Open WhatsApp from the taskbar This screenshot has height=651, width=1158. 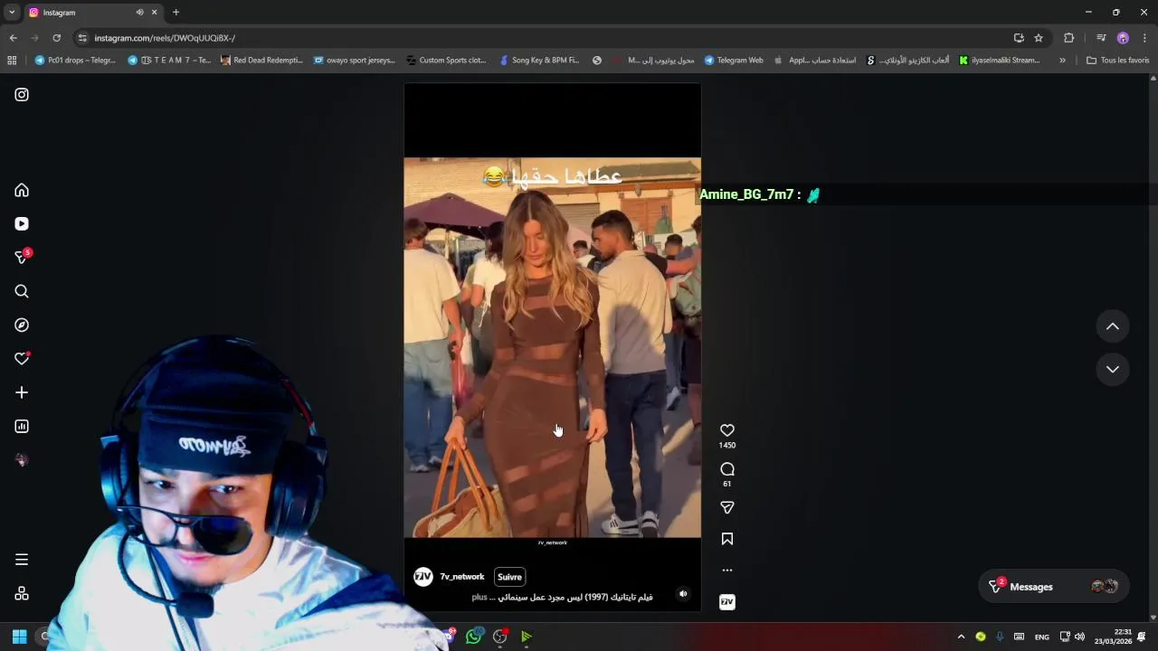coord(474,637)
